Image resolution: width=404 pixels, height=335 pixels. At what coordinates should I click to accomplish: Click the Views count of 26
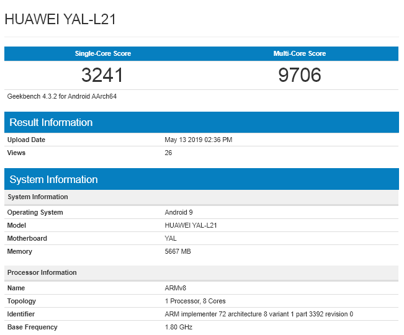click(168, 153)
